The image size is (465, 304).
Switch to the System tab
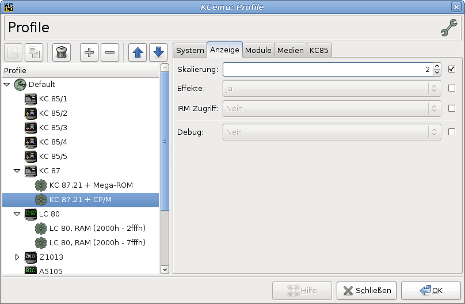190,50
